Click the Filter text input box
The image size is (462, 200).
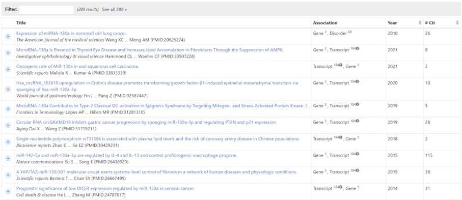46,10
